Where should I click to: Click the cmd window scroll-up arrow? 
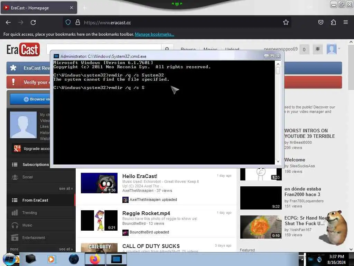click(278, 64)
